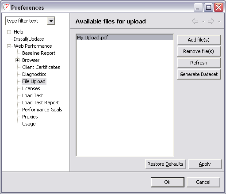Open the Usage preferences page

[29, 124]
